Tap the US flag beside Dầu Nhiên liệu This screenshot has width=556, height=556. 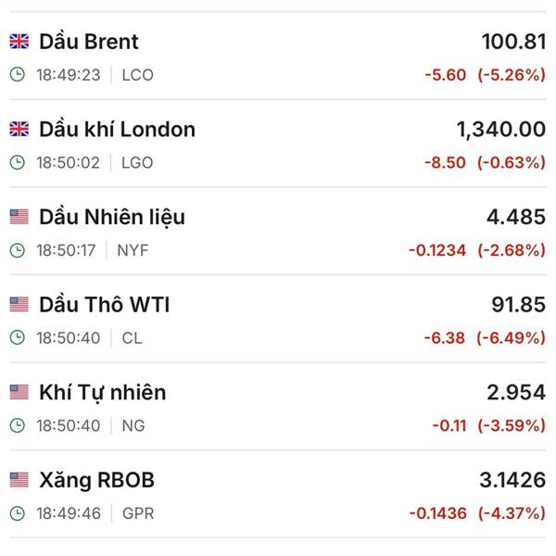19,217
